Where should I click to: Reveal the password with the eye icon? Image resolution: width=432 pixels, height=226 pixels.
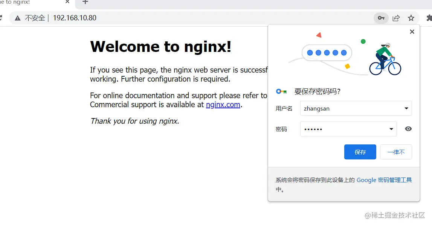click(408, 129)
